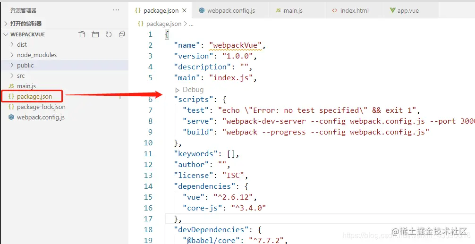Collapse the WEBPACKVUE section

6,34
